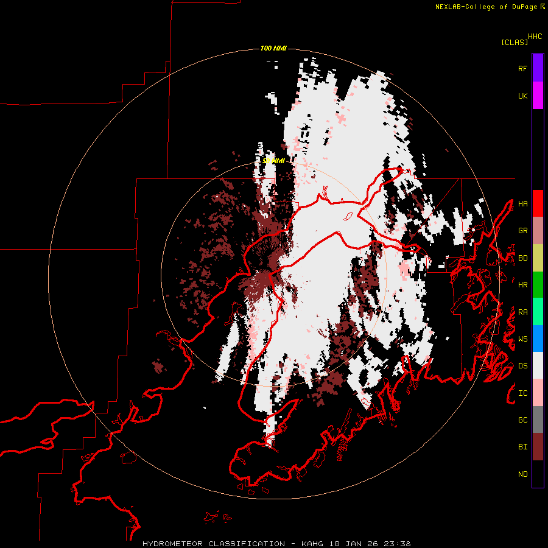The image size is (548, 548).
Task: Click the BI dark red swatch
Action: 538,447
